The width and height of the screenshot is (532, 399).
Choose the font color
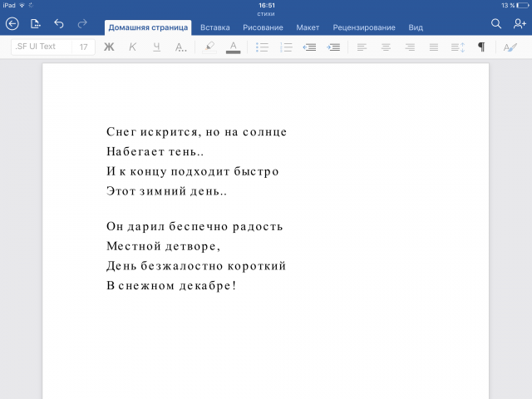[233, 47]
